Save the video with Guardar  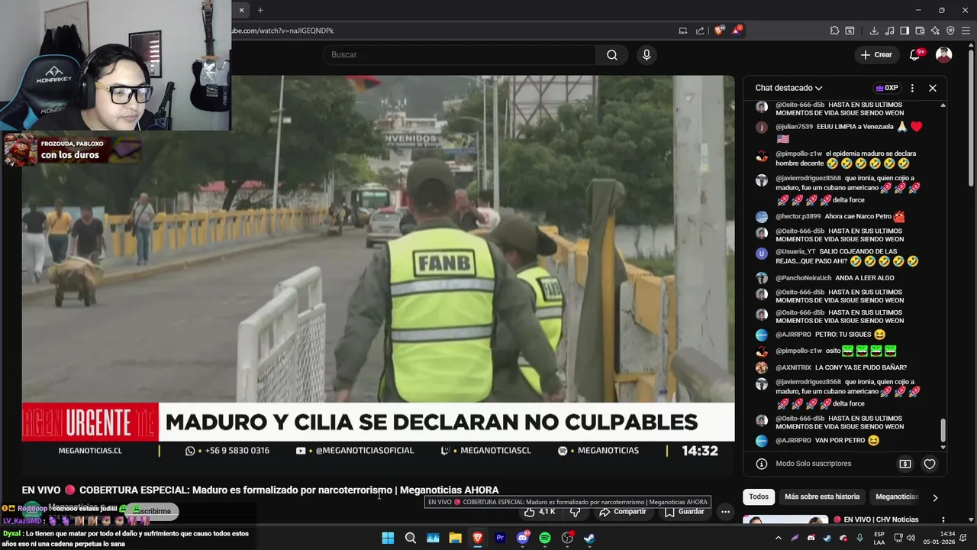click(x=684, y=512)
